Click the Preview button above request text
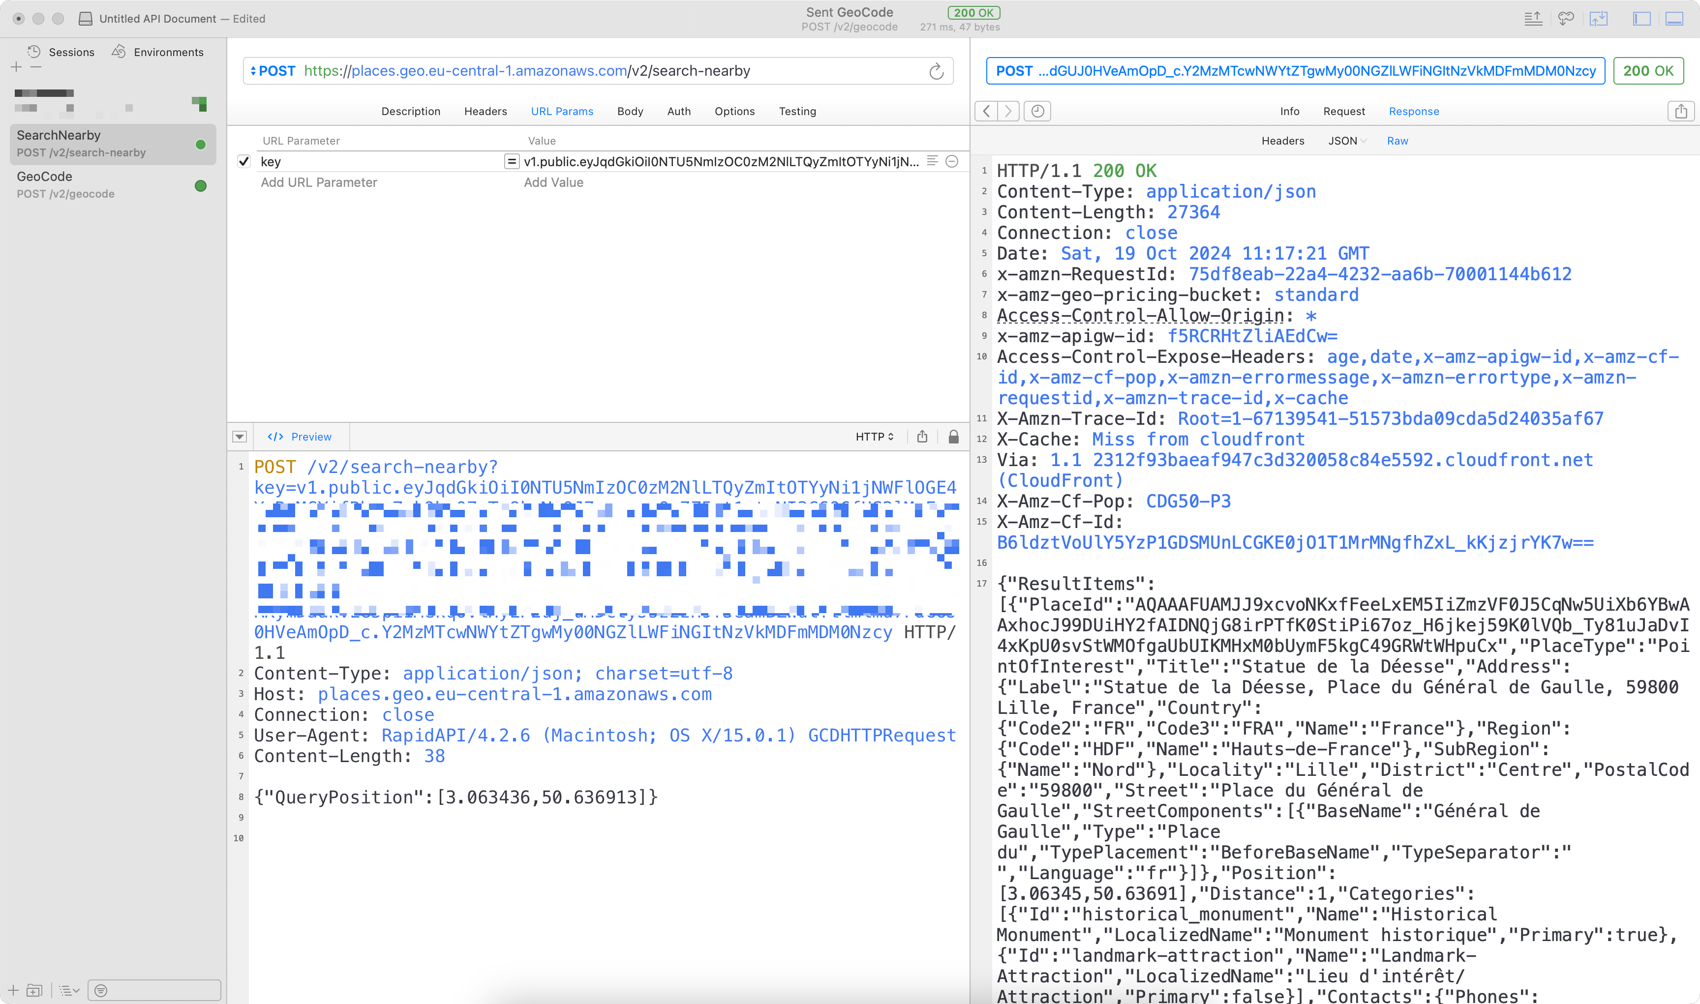The height and width of the screenshot is (1004, 1700). 300,437
